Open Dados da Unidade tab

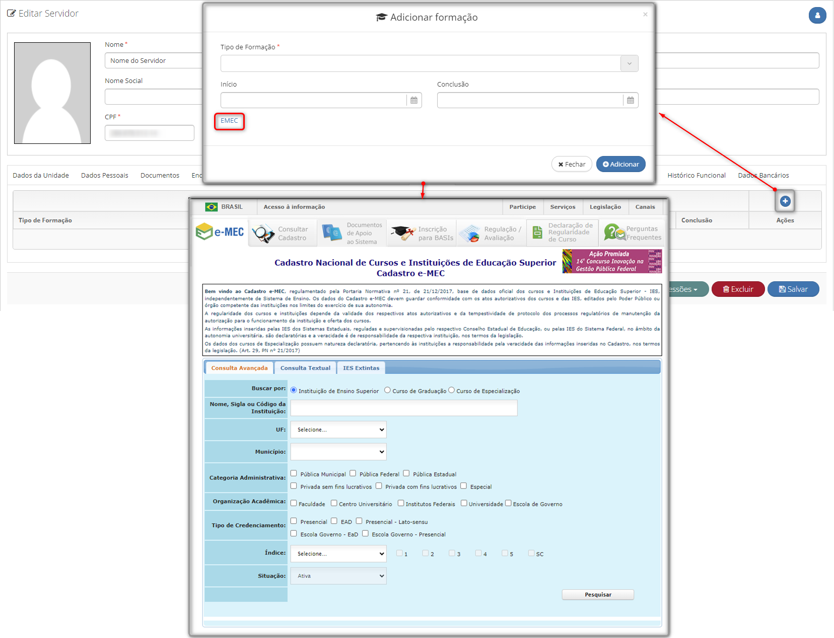tap(41, 175)
